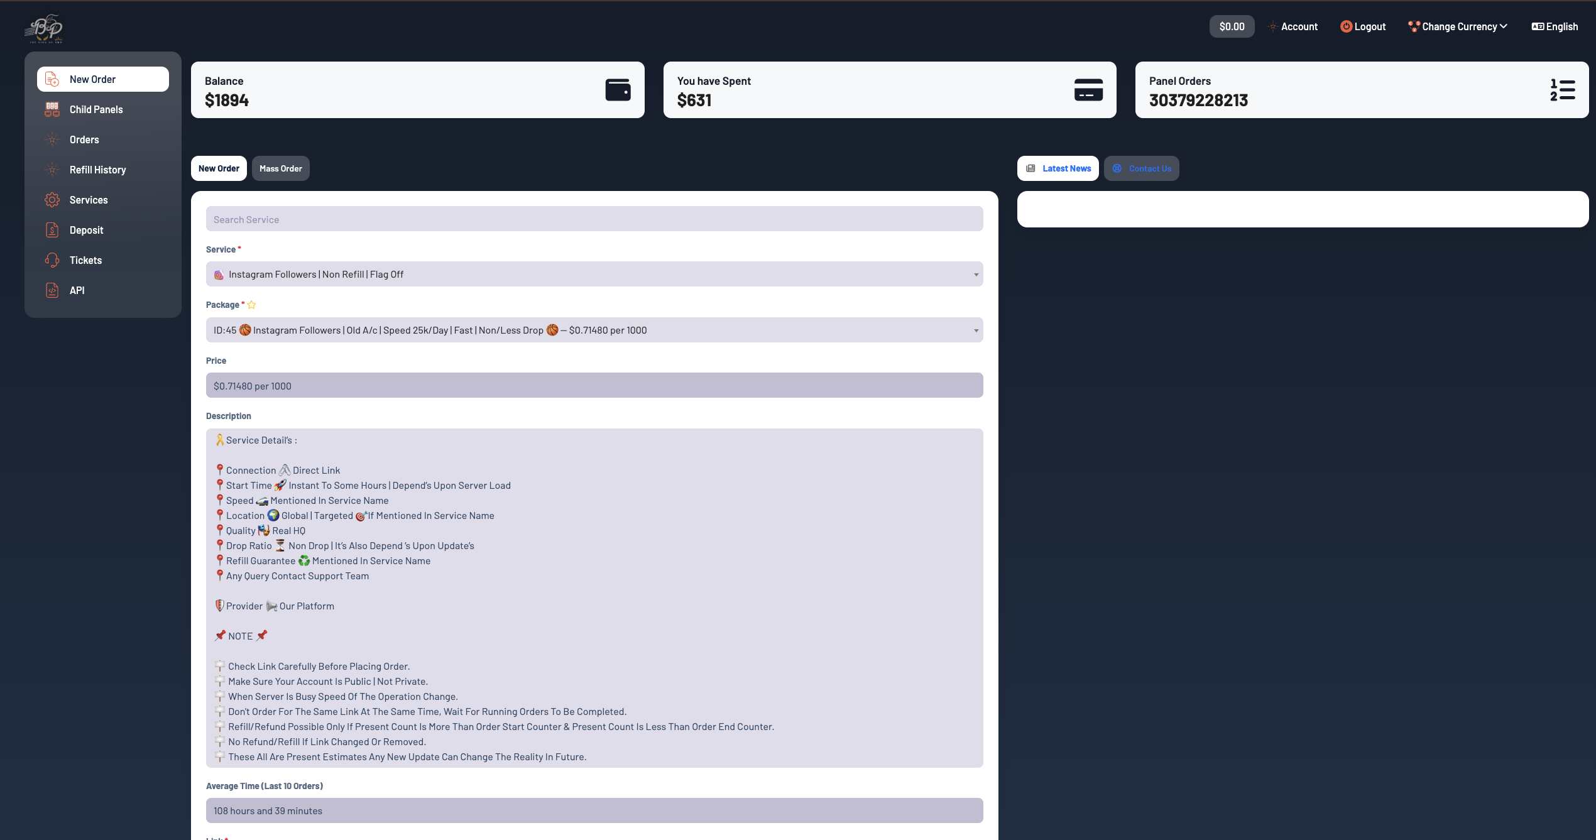Viewport: 1596px width, 840px height.
Task: Click the Deposit document icon
Action: coord(52,230)
